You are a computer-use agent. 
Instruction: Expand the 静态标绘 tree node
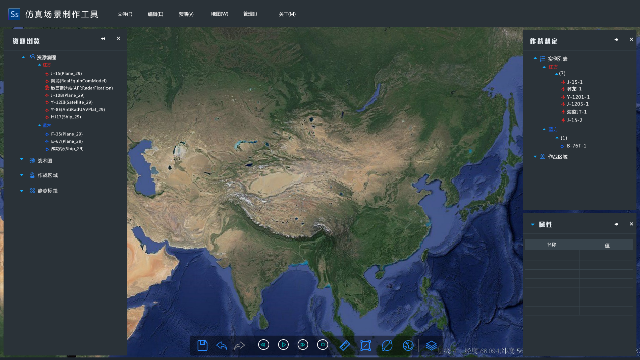22,191
